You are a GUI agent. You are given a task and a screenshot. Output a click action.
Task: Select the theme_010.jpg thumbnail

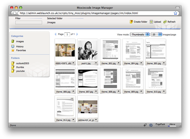(x=156, y=78)
